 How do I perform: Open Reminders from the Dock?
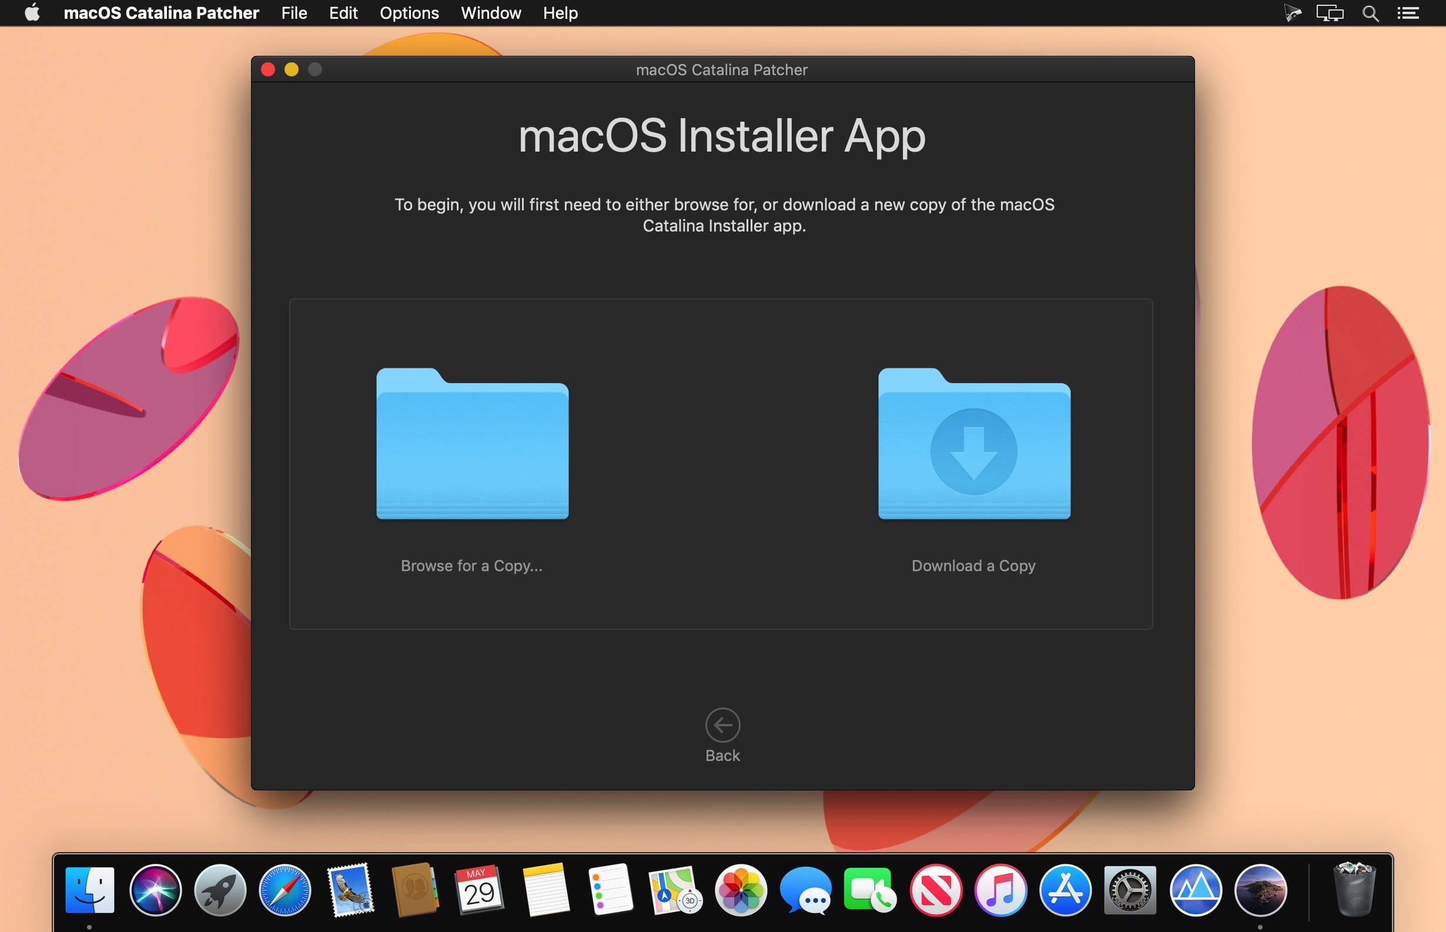tap(610, 890)
